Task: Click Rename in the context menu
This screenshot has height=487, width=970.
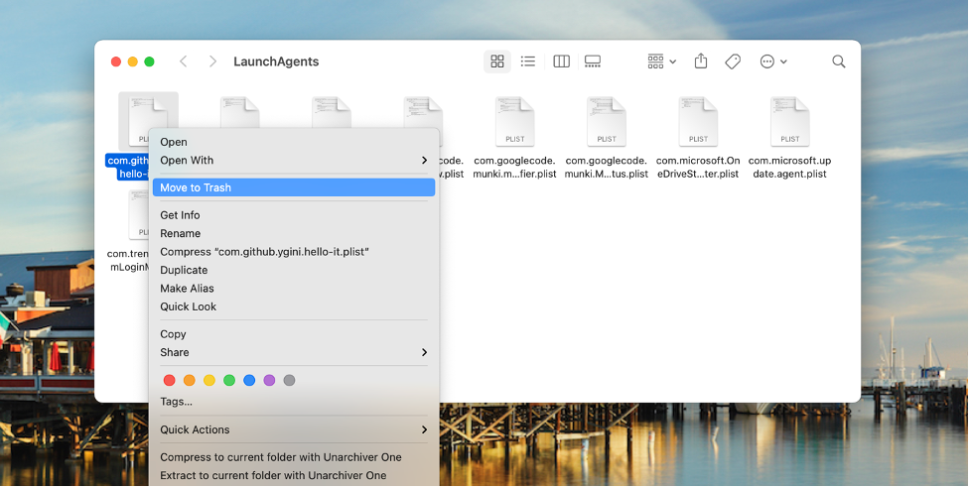Action: tap(180, 234)
